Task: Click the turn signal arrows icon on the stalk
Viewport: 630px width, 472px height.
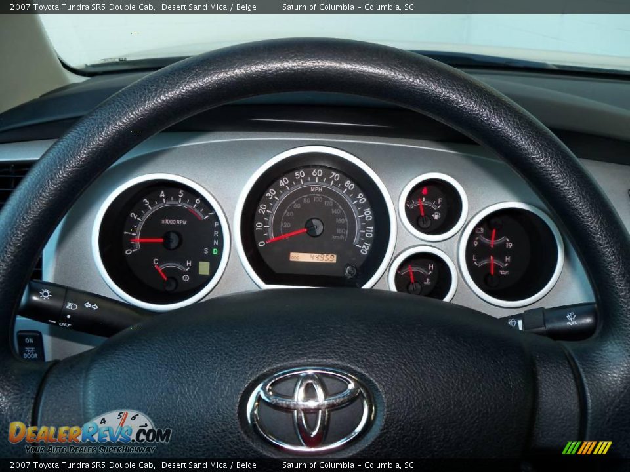Action: click(x=91, y=306)
